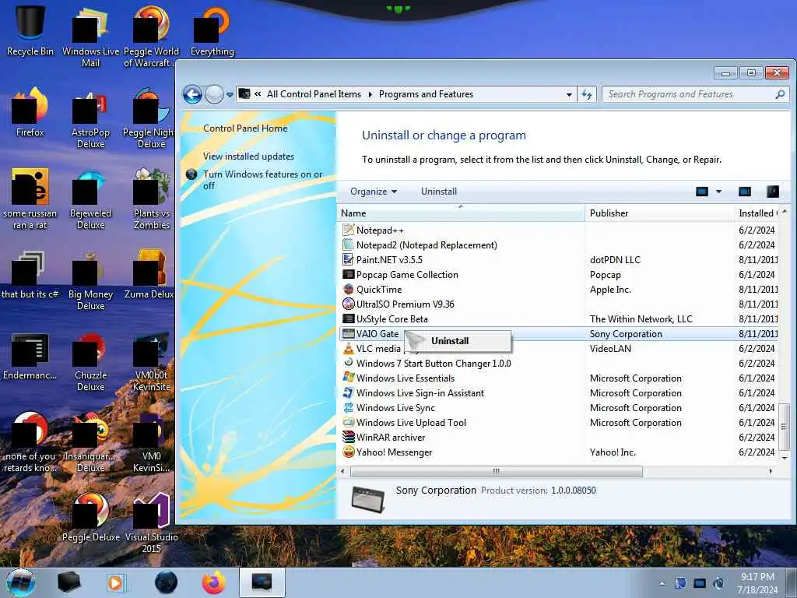This screenshot has height=598, width=797.
Task: Select the Paint.NET v3.5.5 row
Action: point(558,260)
